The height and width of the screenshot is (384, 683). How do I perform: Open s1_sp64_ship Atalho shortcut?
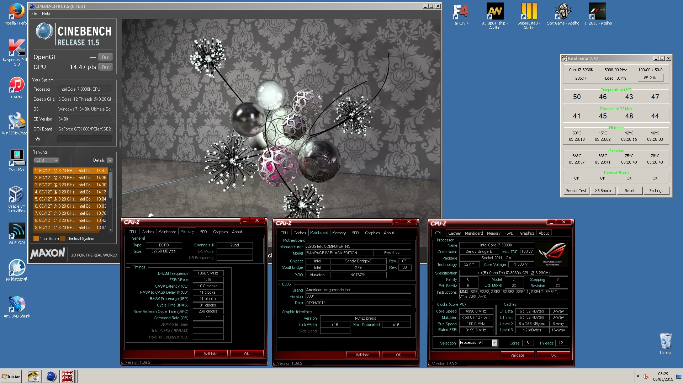[494, 16]
